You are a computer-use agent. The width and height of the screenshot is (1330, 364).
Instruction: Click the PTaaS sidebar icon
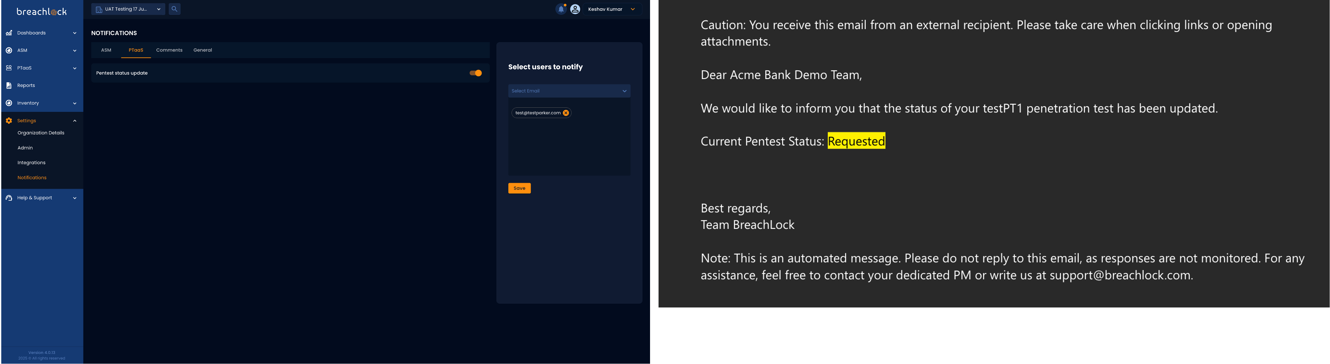pyautogui.click(x=9, y=68)
